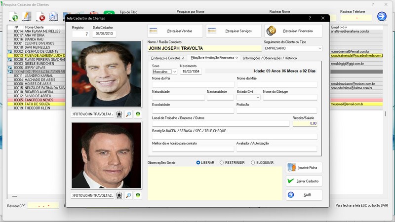Open the Informações / Observações / Histórico tab
Screen dimensions: 395x222
(270, 58)
